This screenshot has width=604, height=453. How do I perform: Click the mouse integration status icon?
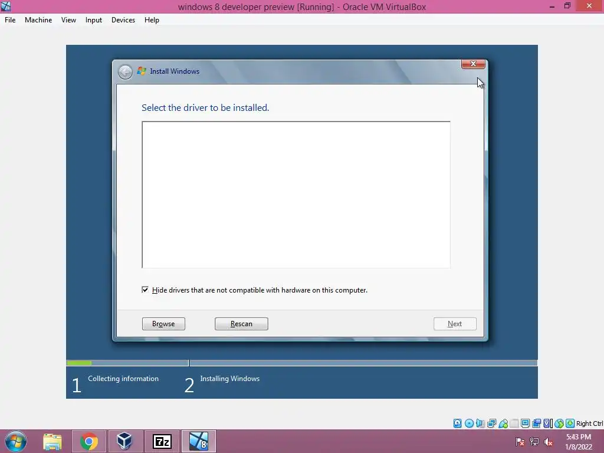pyautogui.click(x=559, y=424)
